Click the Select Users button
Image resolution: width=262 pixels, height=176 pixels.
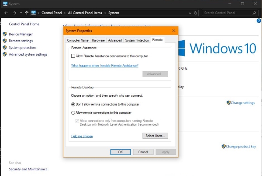(155, 136)
